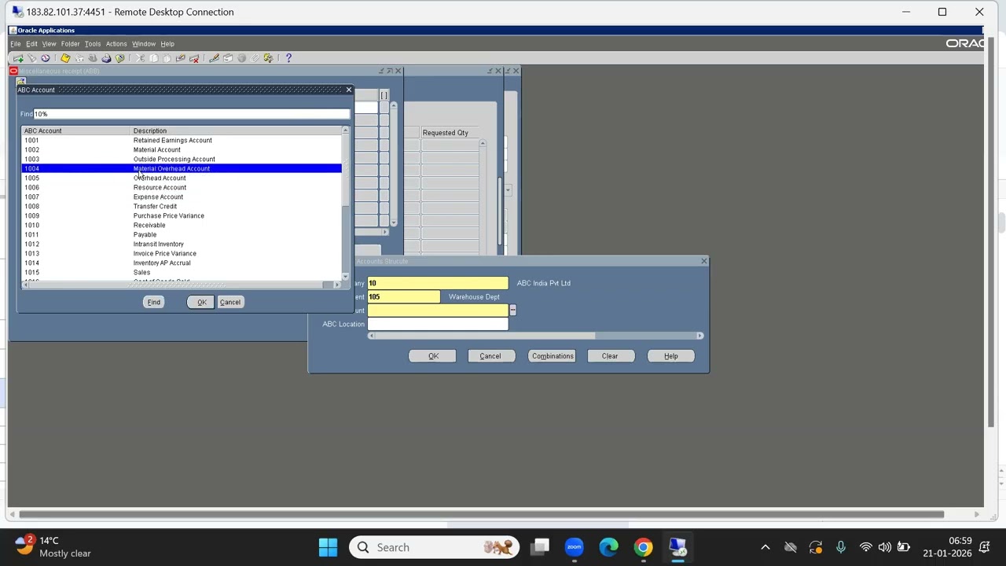The height and width of the screenshot is (566, 1006).
Task: Open the list-of-values button beside account field
Action: 512,311
